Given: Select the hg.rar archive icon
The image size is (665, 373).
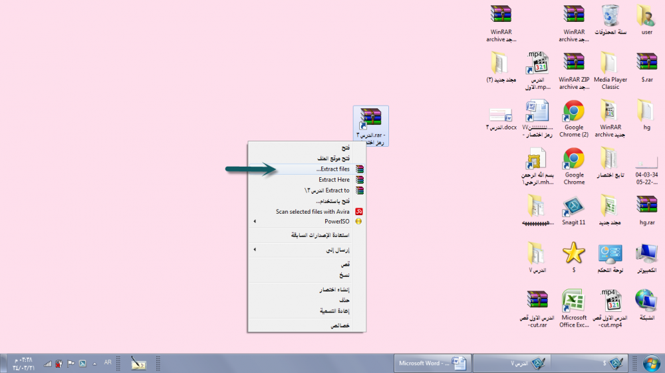Looking at the screenshot, I should coord(646,208).
